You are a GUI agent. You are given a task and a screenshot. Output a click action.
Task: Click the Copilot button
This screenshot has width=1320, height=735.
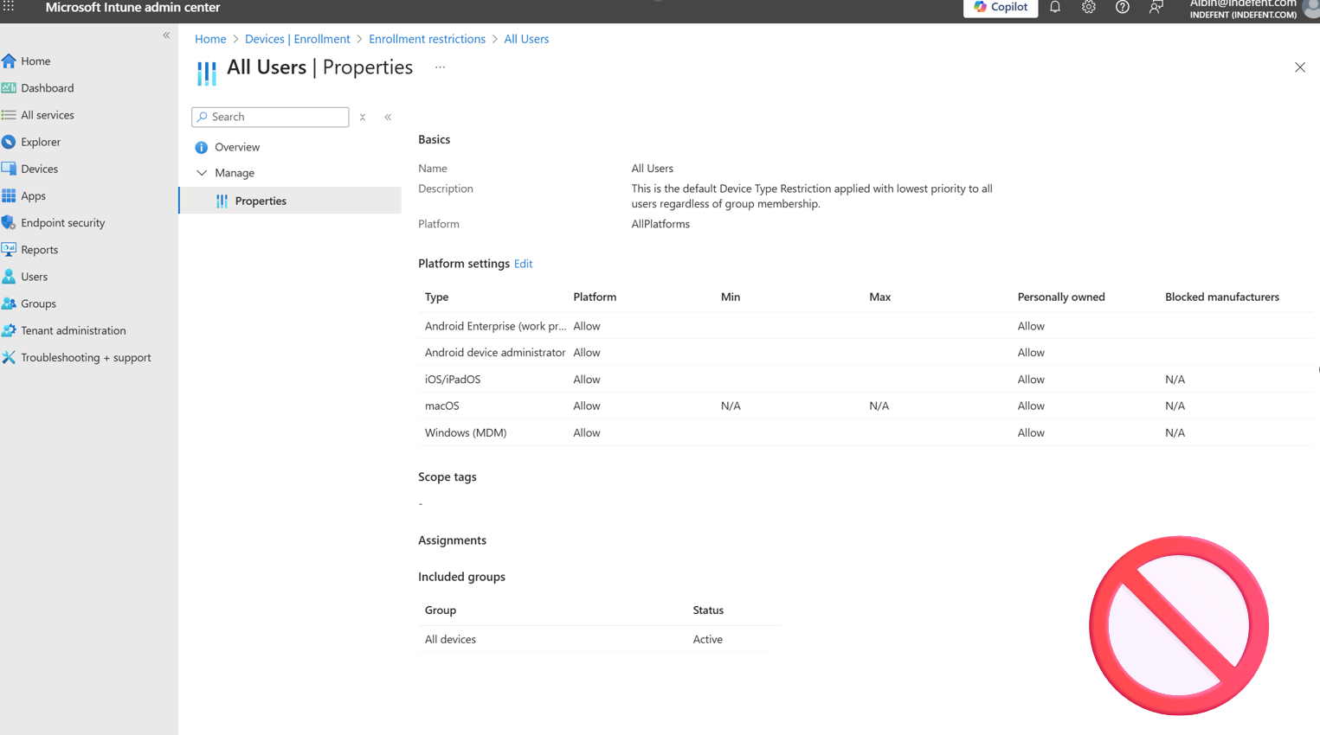click(1000, 8)
